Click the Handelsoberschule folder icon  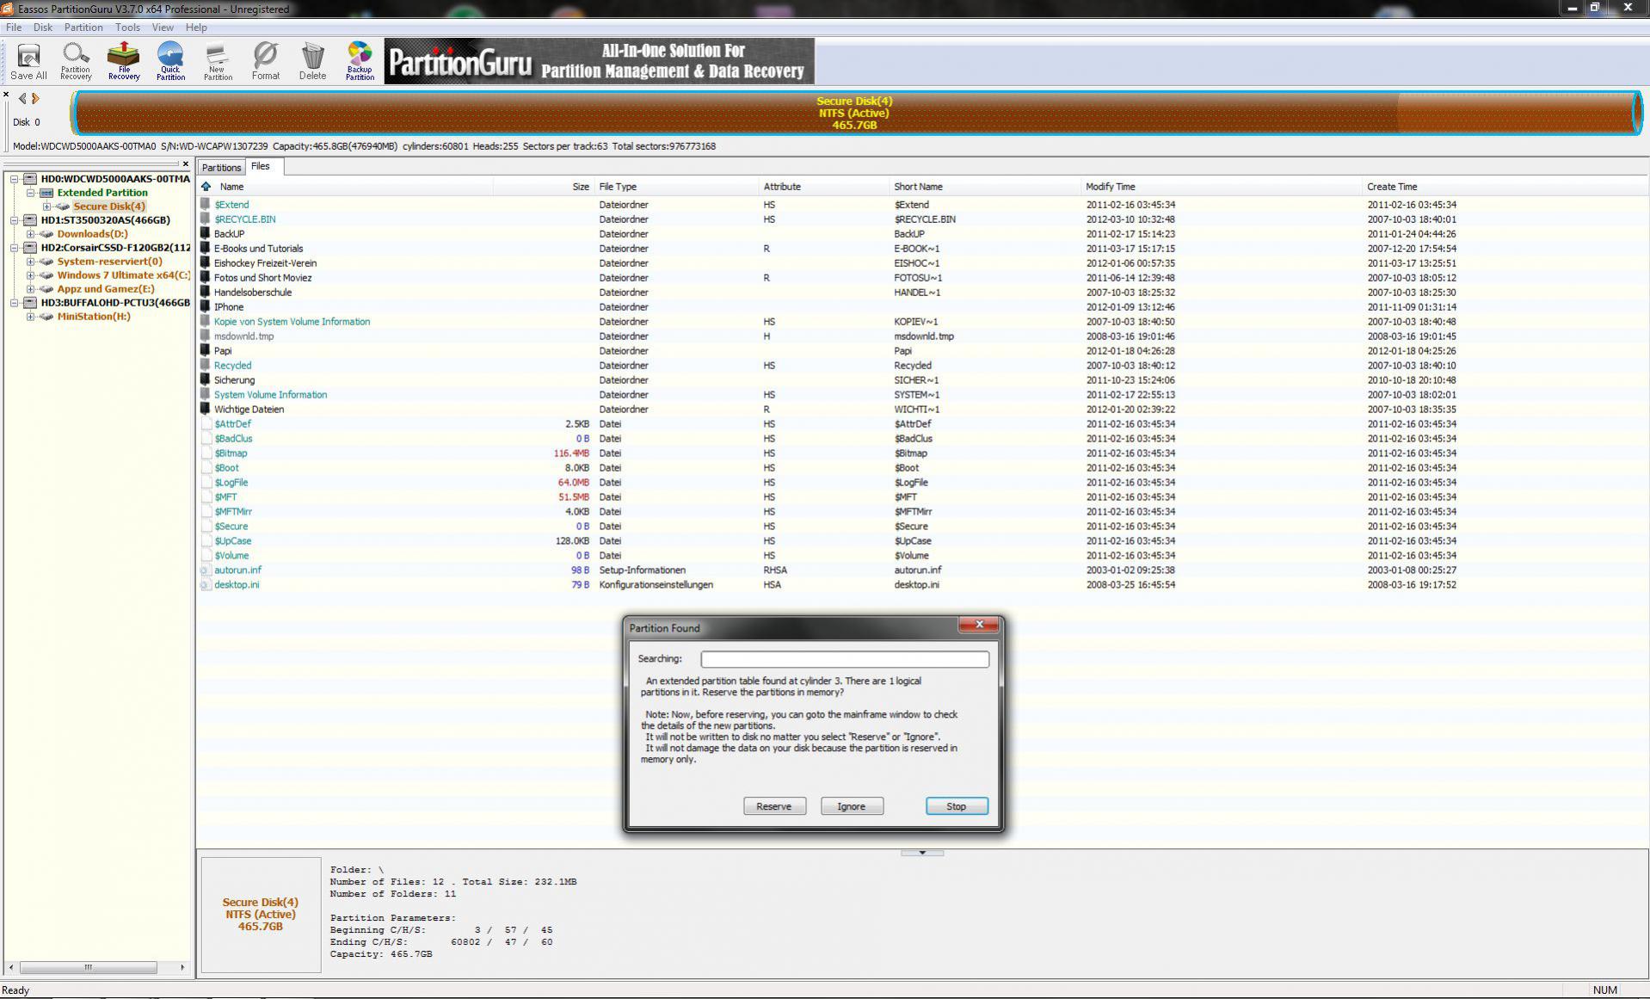[206, 292]
